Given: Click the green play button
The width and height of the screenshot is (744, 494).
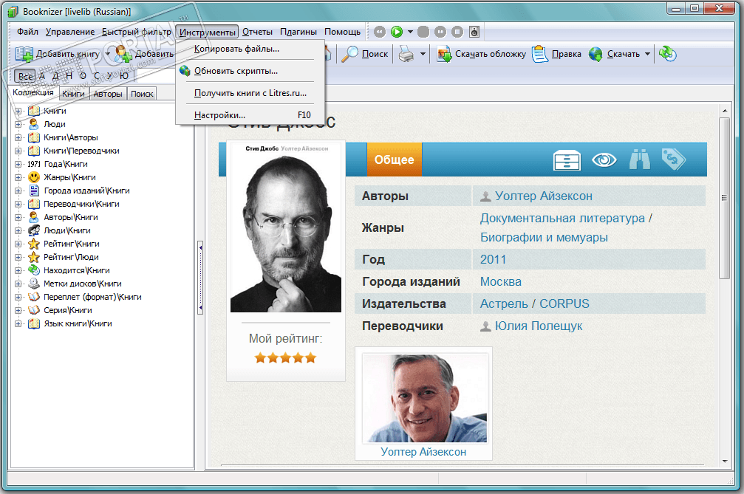Looking at the screenshot, I should pyautogui.click(x=397, y=32).
